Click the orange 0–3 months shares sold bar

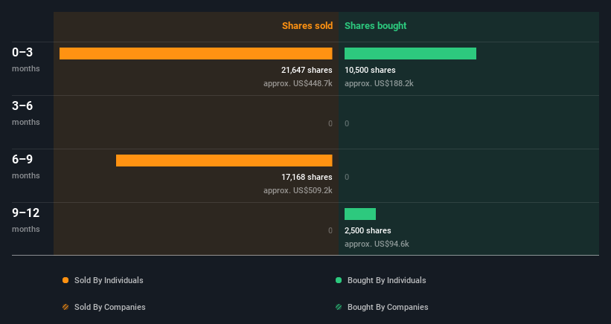tap(196, 54)
